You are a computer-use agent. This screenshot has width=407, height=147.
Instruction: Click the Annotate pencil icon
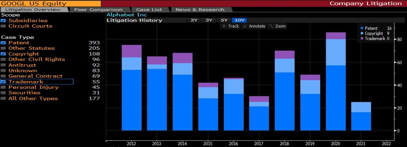pos(245,26)
